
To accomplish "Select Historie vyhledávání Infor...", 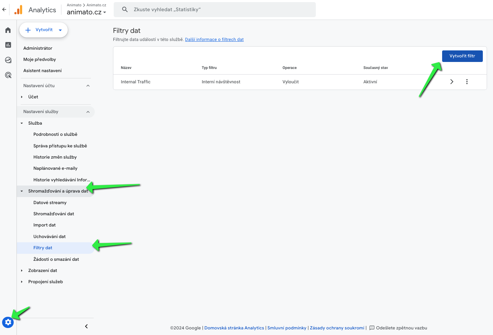I will pos(62,180).
